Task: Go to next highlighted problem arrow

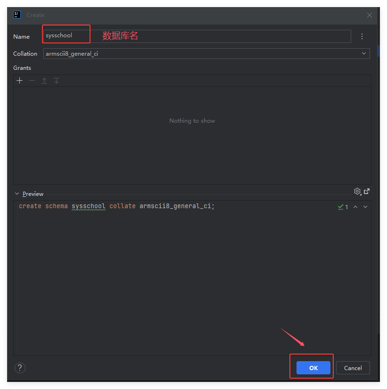Action: pyautogui.click(x=365, y=207)
